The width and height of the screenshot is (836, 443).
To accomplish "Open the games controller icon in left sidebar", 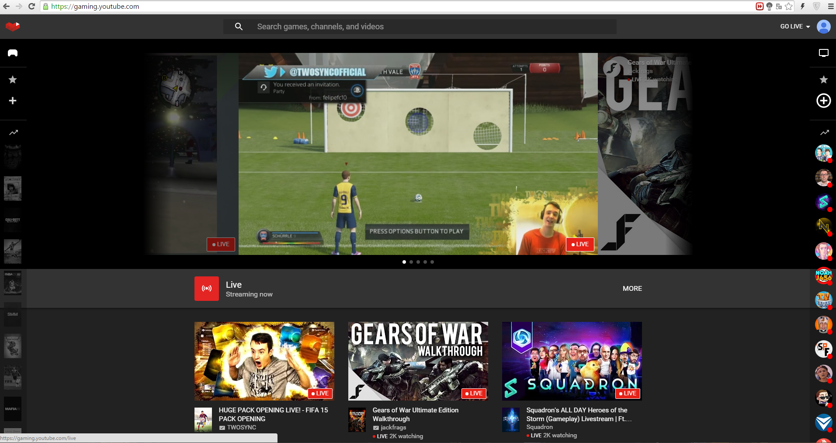I will point(13,53).
